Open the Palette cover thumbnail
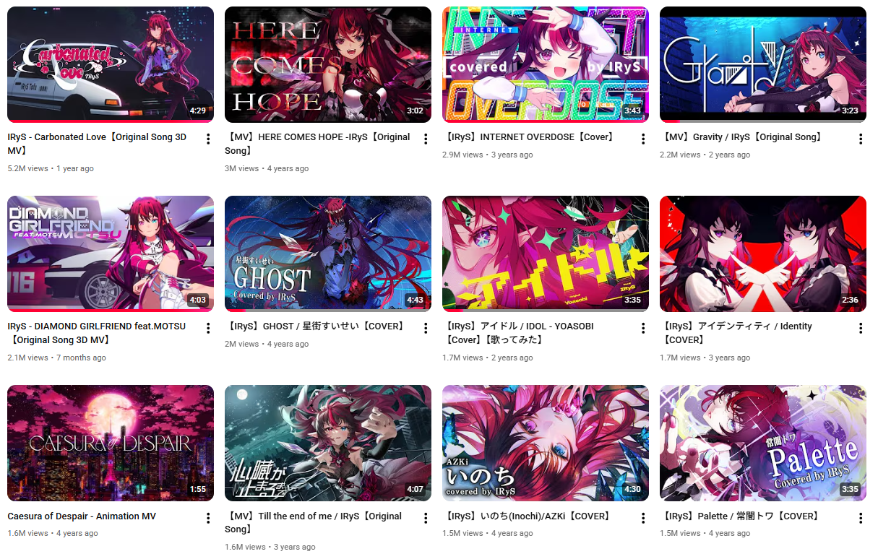The width and height of the screenshot is (891, 554). [x=763, y=443]
